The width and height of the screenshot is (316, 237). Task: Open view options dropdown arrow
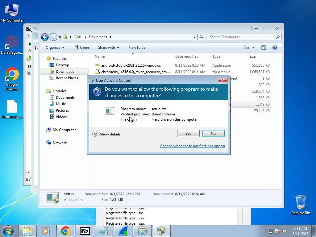254,48
